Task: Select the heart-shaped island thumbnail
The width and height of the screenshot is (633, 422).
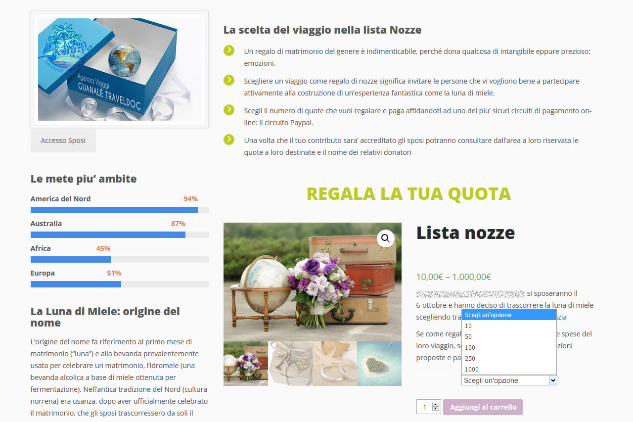Action: click(x=379, y=364)
